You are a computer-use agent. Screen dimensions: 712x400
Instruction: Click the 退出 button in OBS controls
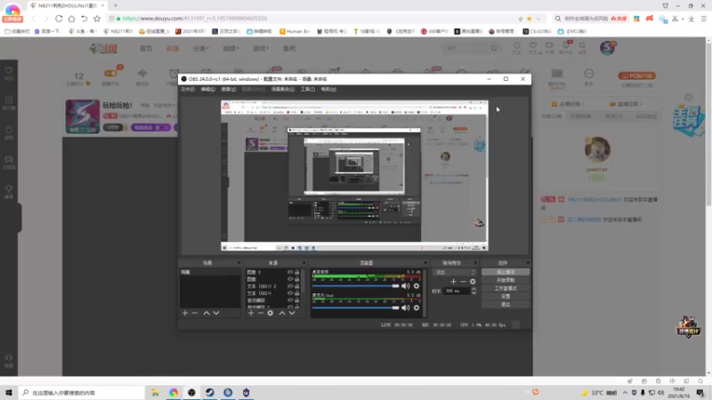(x=506, y=304)
